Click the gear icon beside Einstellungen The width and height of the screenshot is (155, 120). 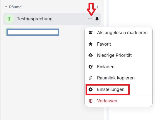(x=91, y=89)
